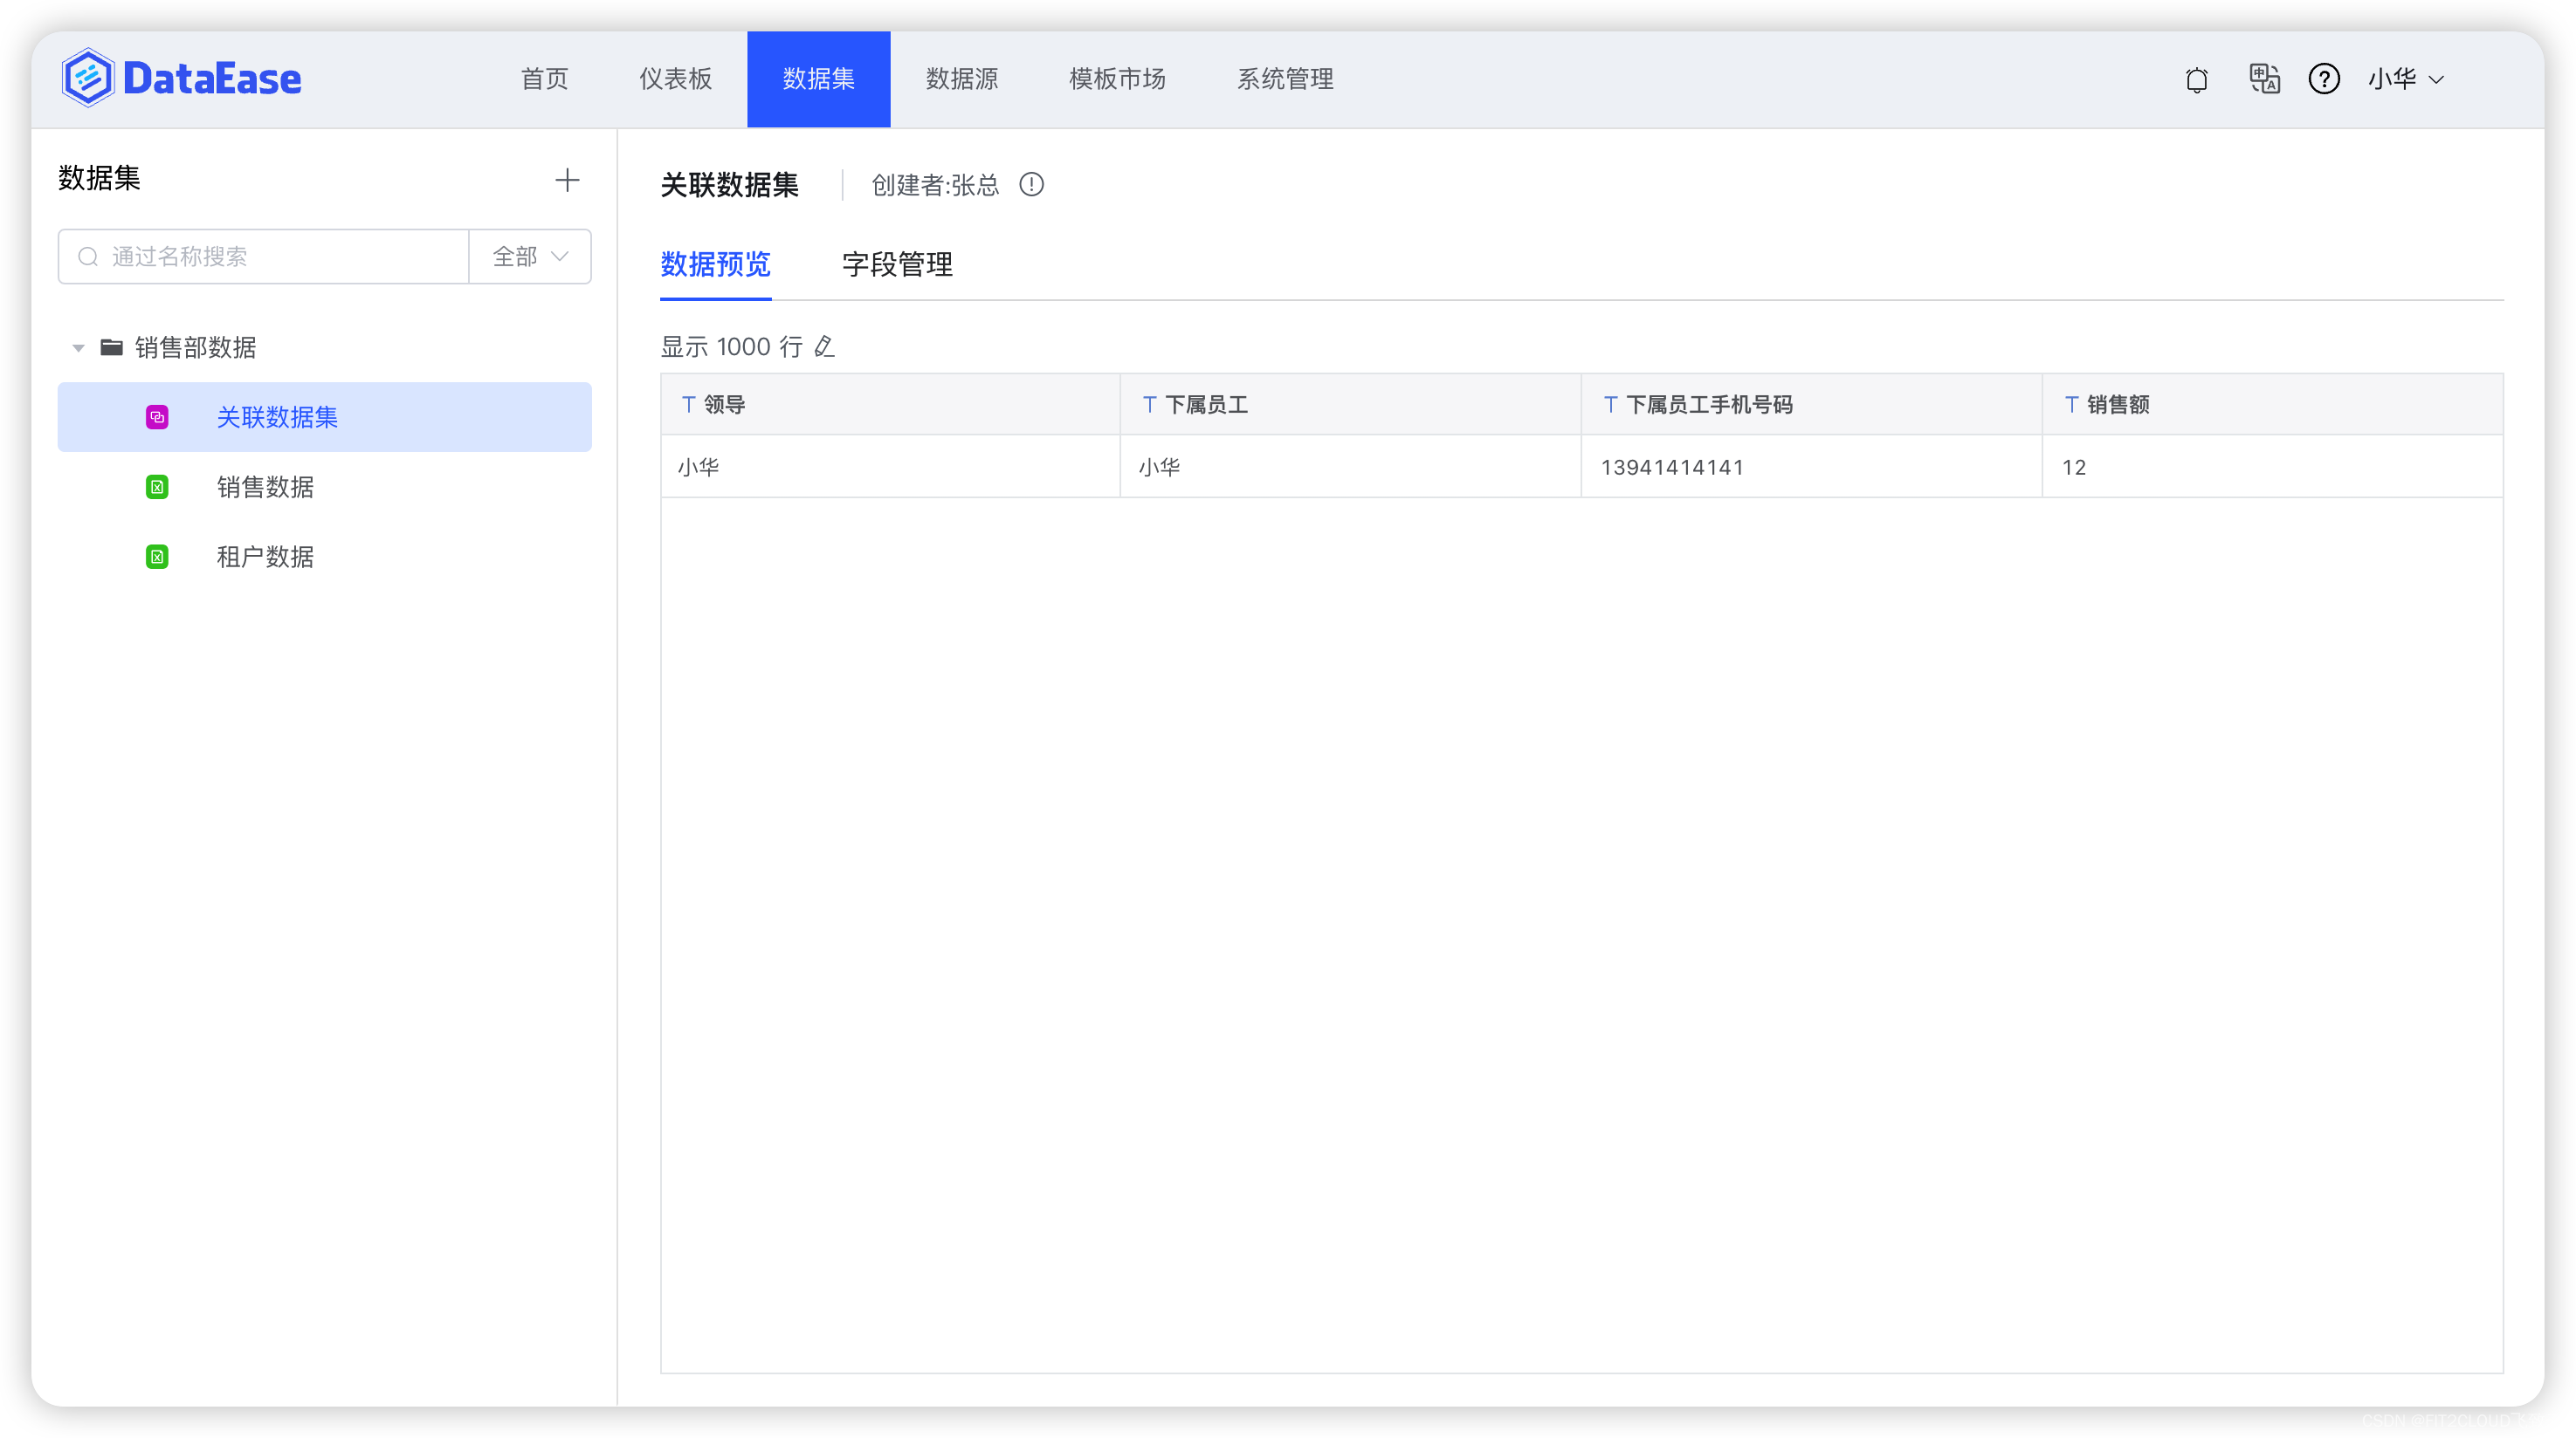Screen dimensions: 2576x1438
Task: Select 关联数据集 in the dataset tree
Action: (277, 417)
